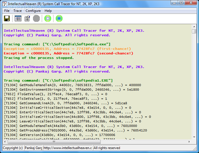199x153 pixels.
Task: Click the vertical scrollbar down arrow
Action: (194, 137)
